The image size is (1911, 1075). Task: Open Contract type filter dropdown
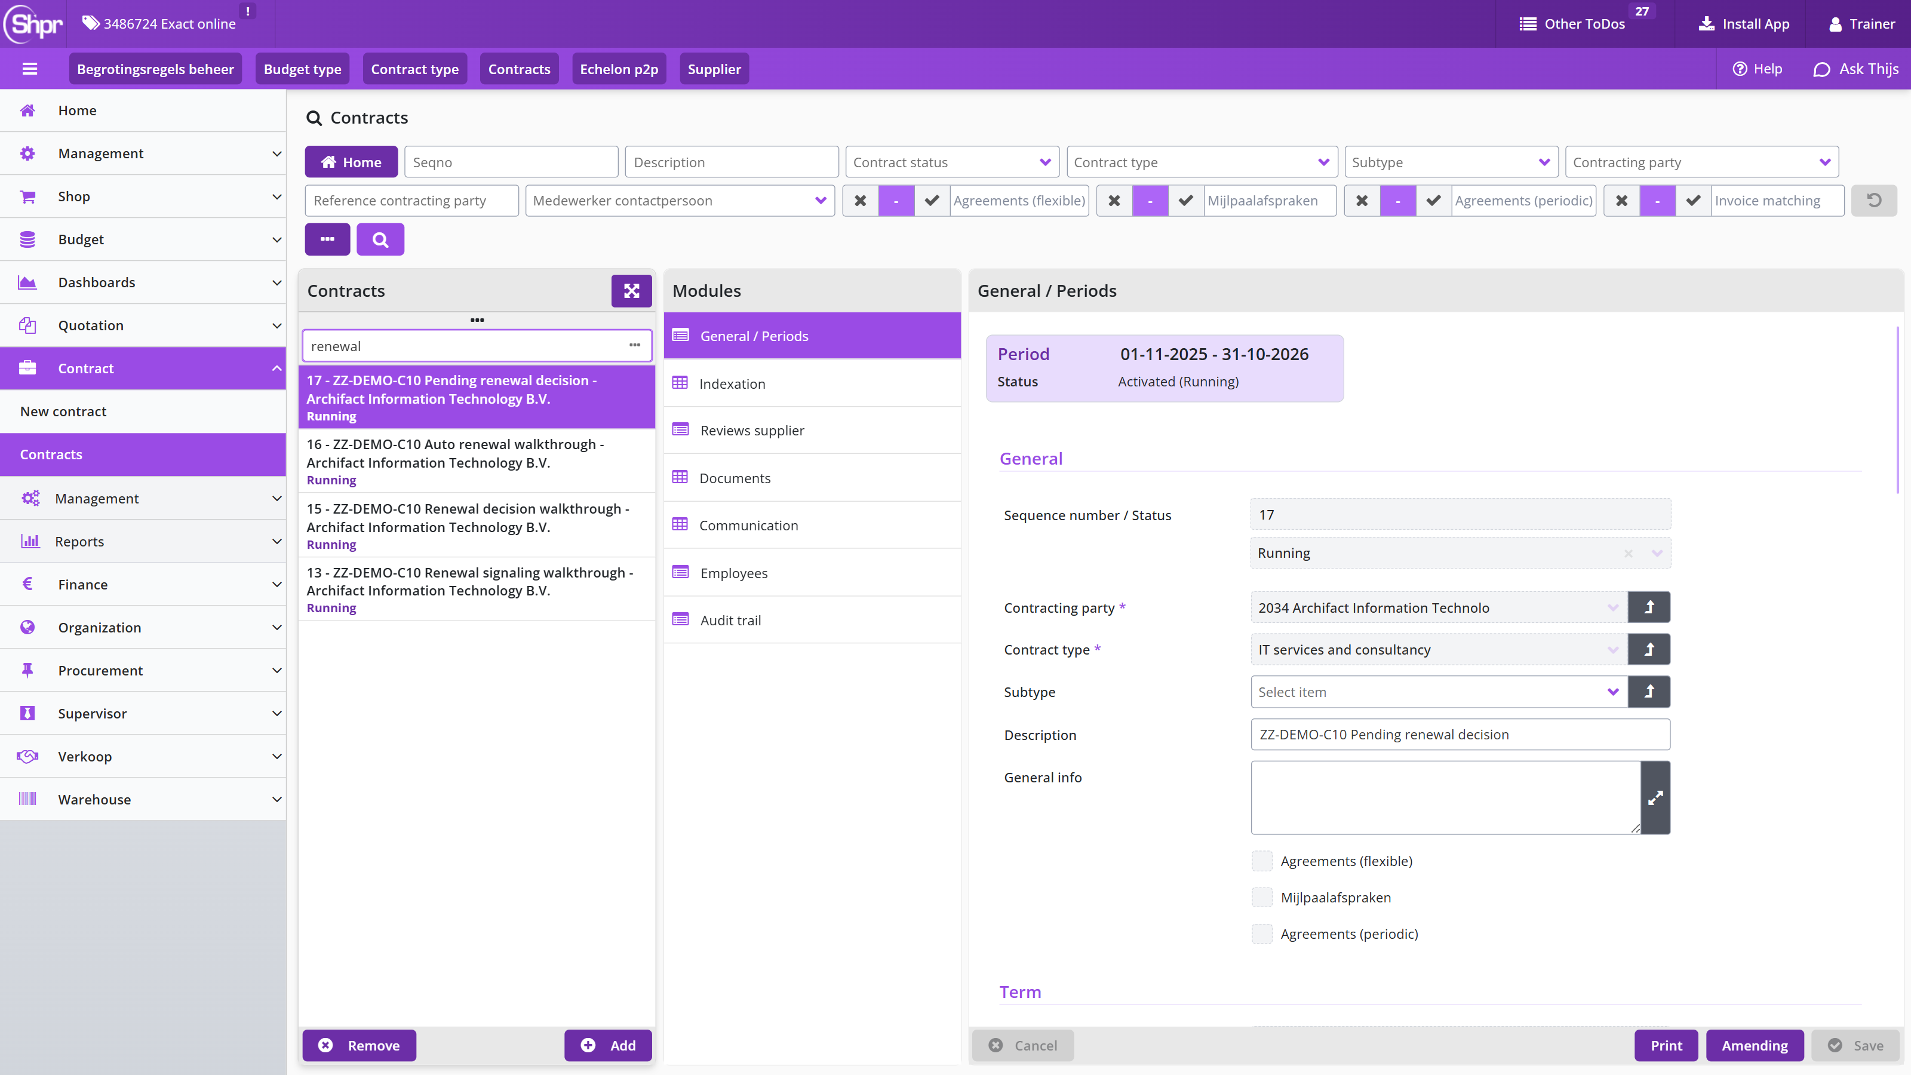click(x=1202, y=162)
